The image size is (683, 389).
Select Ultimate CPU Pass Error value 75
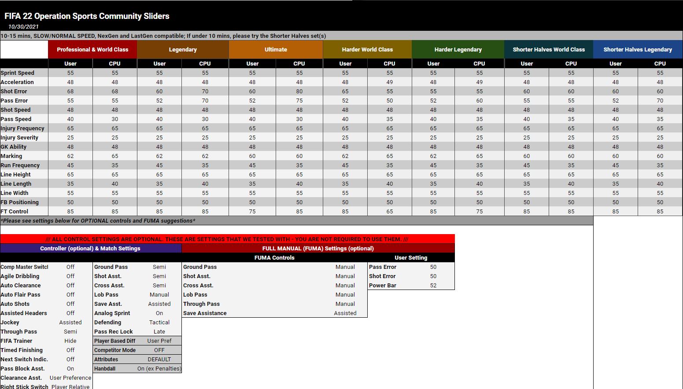tap(299, 101)
